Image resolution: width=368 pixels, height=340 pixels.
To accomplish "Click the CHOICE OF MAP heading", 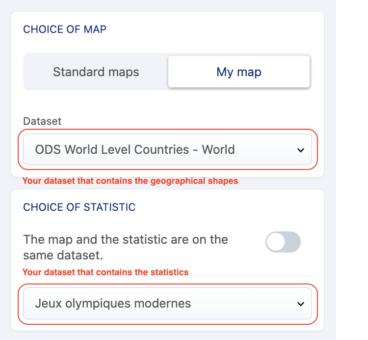I will (65, 29).
